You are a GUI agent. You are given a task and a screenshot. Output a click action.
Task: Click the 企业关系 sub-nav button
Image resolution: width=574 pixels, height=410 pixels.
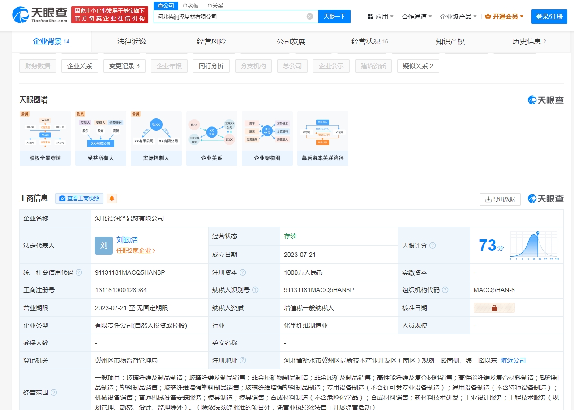coord(80,66)
